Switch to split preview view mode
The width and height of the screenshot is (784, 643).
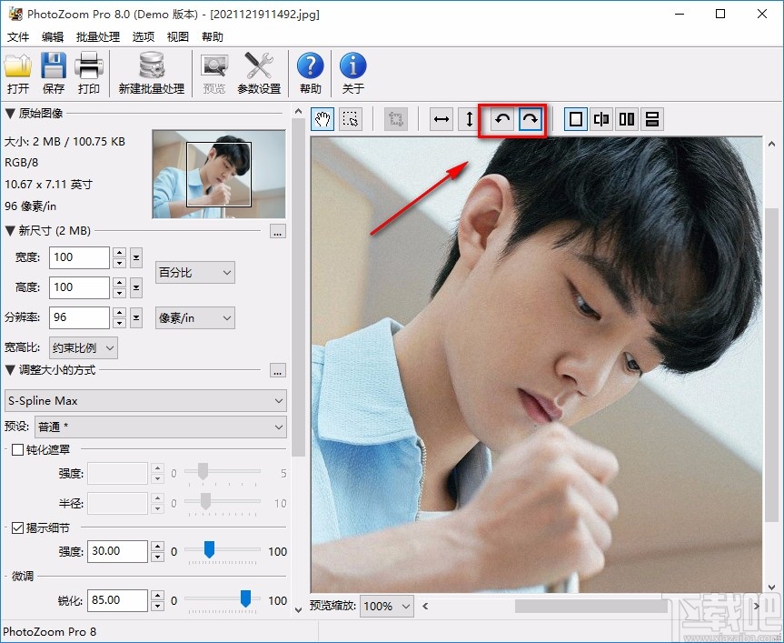600,119
